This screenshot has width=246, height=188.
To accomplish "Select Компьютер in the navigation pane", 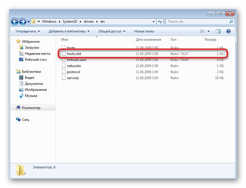I will 31,108.
